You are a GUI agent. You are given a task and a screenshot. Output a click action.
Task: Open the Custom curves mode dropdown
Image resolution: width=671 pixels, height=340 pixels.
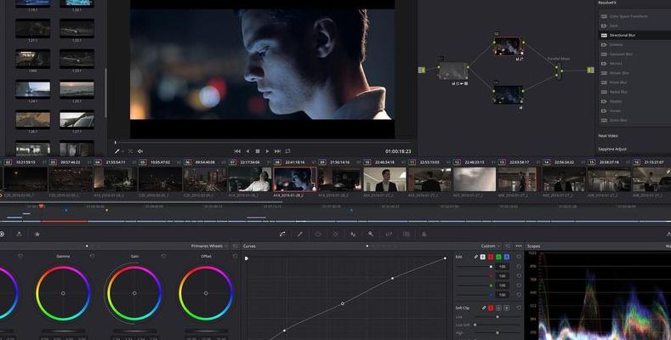point(491,246)
